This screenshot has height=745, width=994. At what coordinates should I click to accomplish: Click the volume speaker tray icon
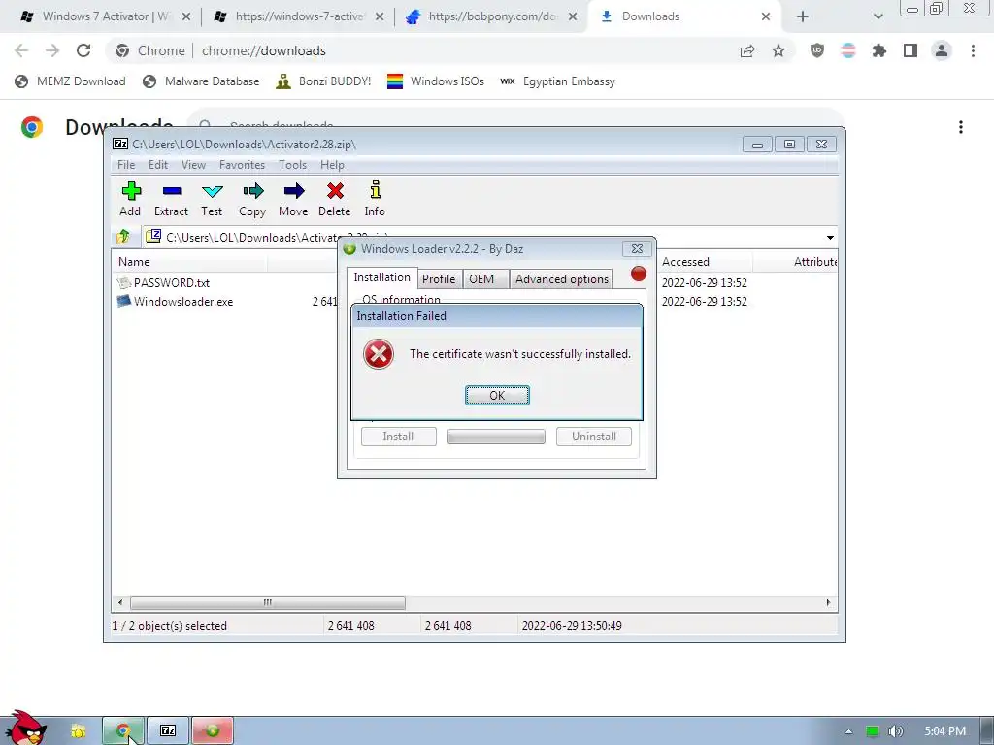894,731
